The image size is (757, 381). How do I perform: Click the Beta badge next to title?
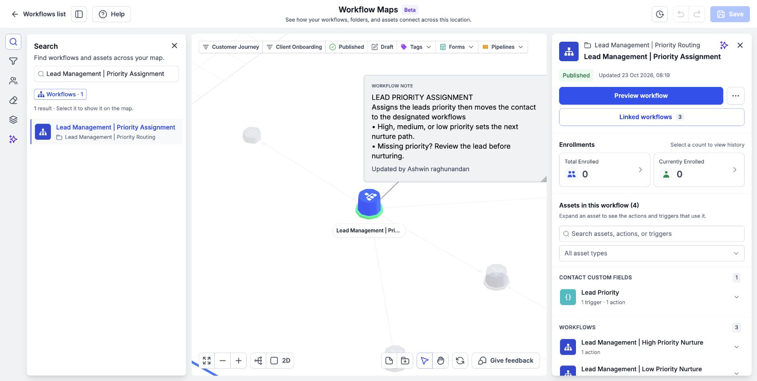pos(410,10)
